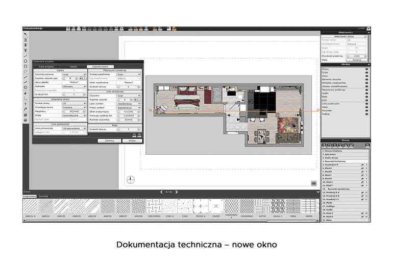The width and height of the screenshot is (393, 261).
Task: Open the Prawy symbol dropdown
Action: pos(129,108)
